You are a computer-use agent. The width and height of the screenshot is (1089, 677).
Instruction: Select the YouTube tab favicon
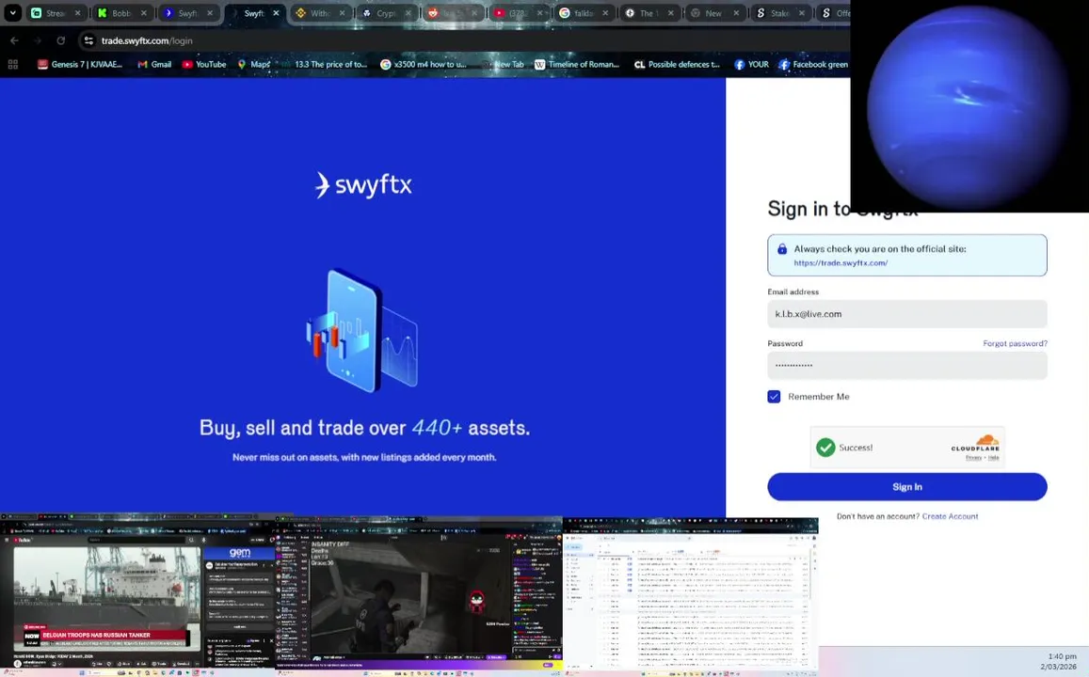[499, 13]
